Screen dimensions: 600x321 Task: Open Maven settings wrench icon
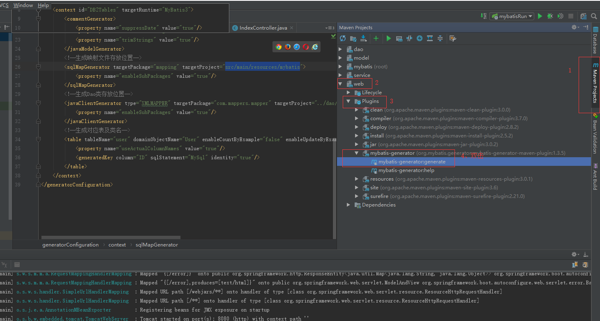[453, 38]
